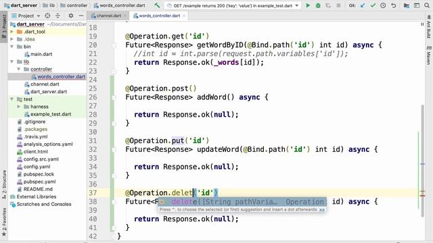Viewport: 433px width, 243px height.
Task: Open channel.dart from project tree
Action: (x=45, y=84)
